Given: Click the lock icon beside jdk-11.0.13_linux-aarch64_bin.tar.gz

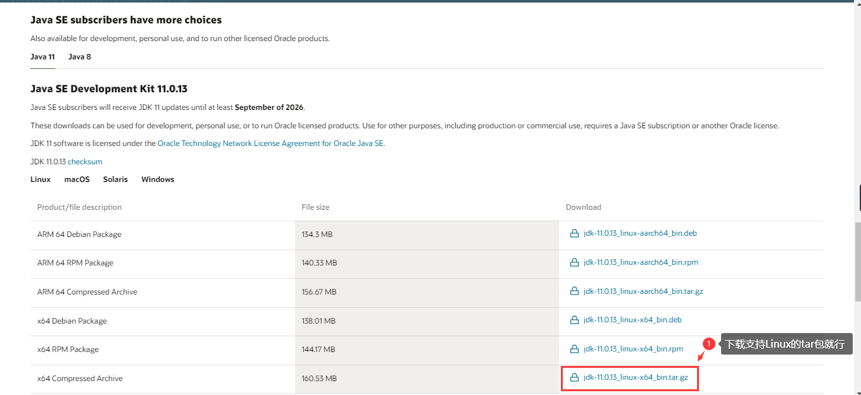Looking at the screenshot, I should [x=574, y=291].
